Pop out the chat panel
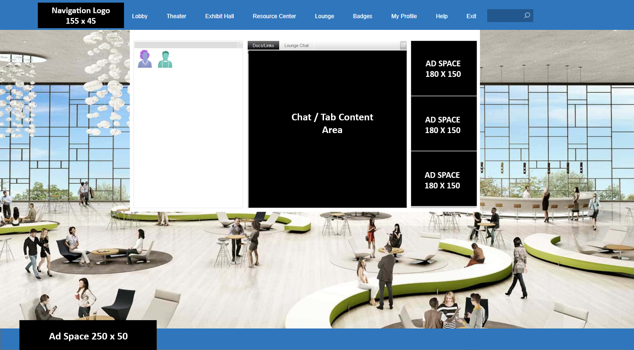This screenshot has width=634, height=350. (403, 45)
